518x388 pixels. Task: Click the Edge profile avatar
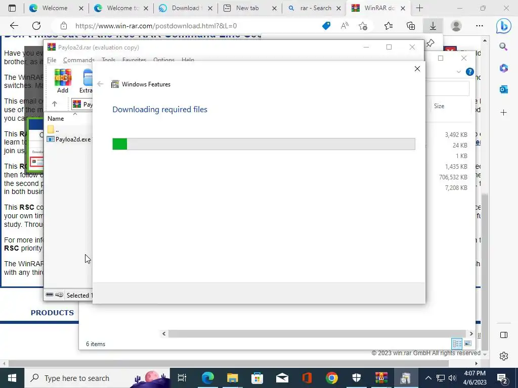(456, 26)
